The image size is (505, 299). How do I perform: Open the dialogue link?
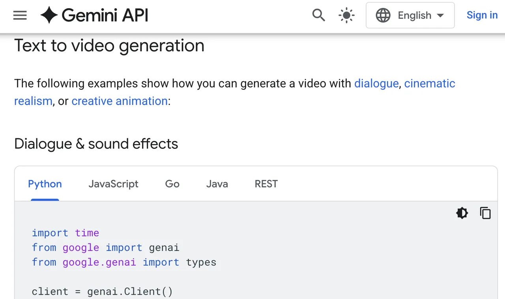point(376,84)
